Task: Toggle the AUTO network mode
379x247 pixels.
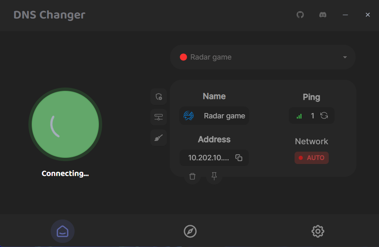Action: point(311,158)
